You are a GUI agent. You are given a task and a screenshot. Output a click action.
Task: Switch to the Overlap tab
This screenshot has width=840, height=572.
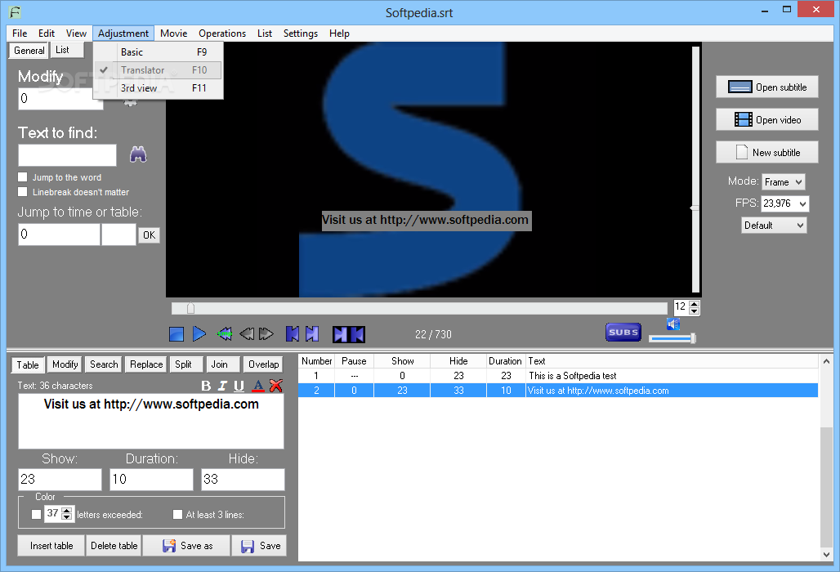pyautogui.click(x=264, y=364)
